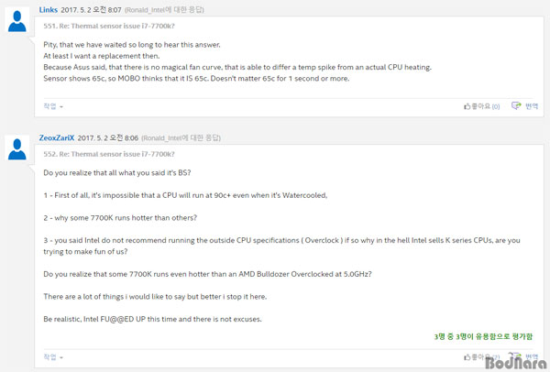
Task: Open post title 551. Re: Thermal sensor issue
Action: [x=109, y=26]
